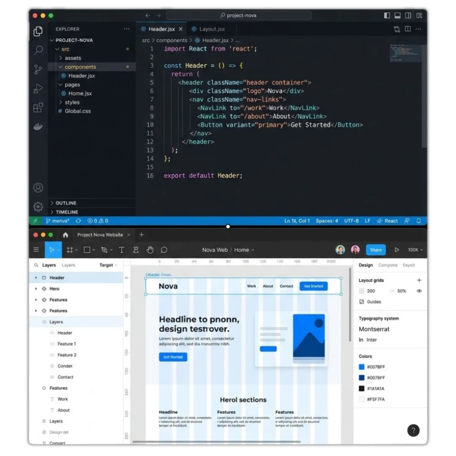Click the synchronize changes icon
The width and height of the screenshot is (456, 456).
point(78,221)
